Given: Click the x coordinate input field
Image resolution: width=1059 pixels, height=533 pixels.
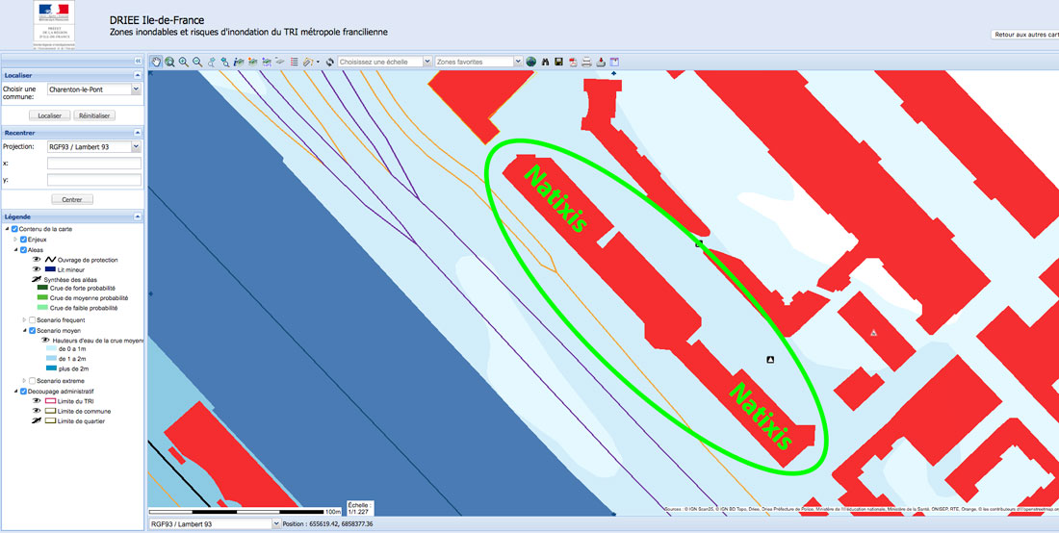Looking at the screenshot, I should pyautogui.click(x=94, y=164).
